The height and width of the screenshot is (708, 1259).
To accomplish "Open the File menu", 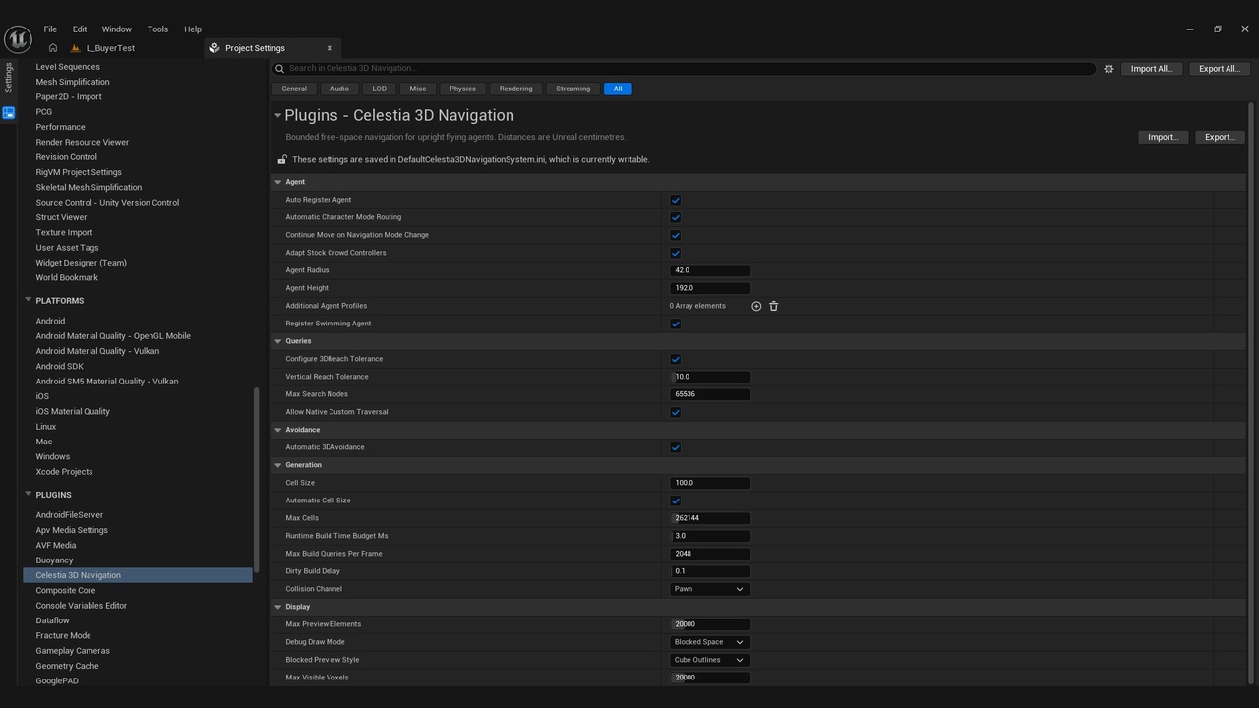I will [50, 29].
